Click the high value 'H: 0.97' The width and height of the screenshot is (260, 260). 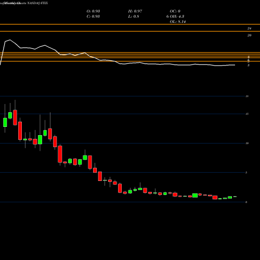135,11
